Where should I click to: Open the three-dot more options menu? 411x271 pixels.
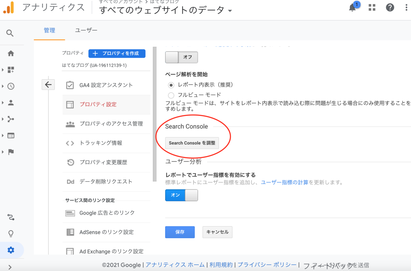pyautogui.click(x=407, y=8)
